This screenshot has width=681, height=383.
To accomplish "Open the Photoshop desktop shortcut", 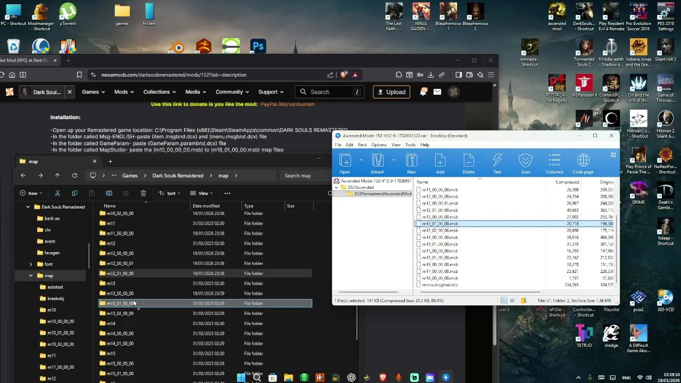I will 258,47.
